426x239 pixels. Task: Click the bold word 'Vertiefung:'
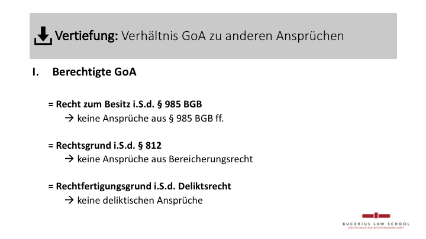pyautogui.click(x=86, y=36)
